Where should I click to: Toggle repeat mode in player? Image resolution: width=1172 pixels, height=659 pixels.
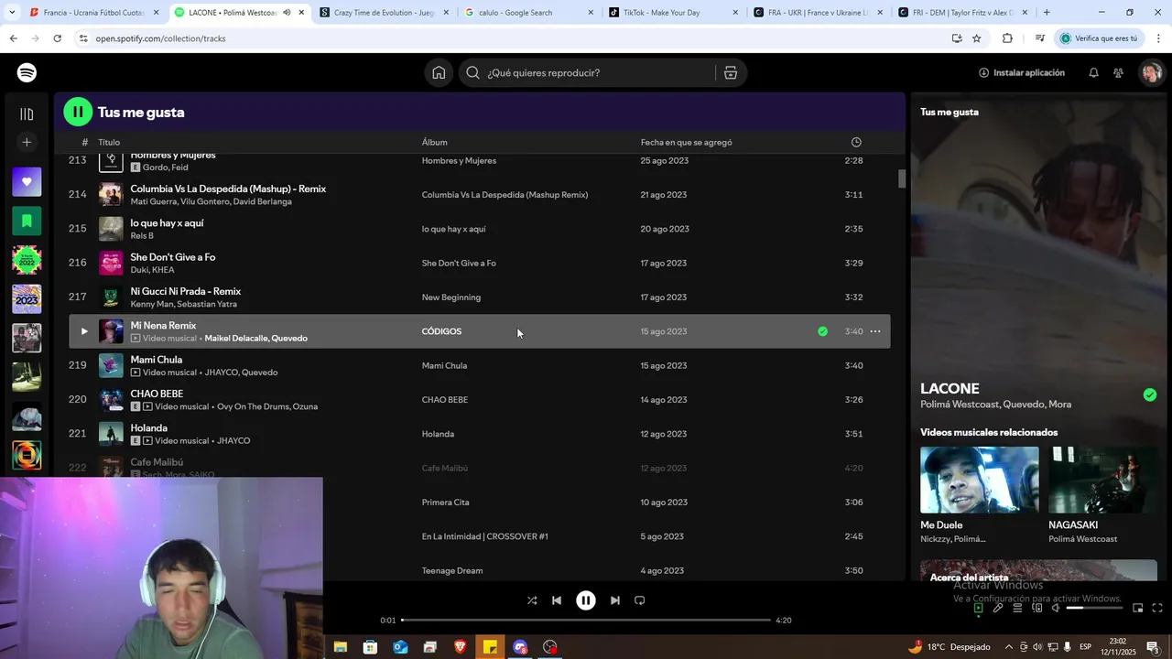coord(640,600)
